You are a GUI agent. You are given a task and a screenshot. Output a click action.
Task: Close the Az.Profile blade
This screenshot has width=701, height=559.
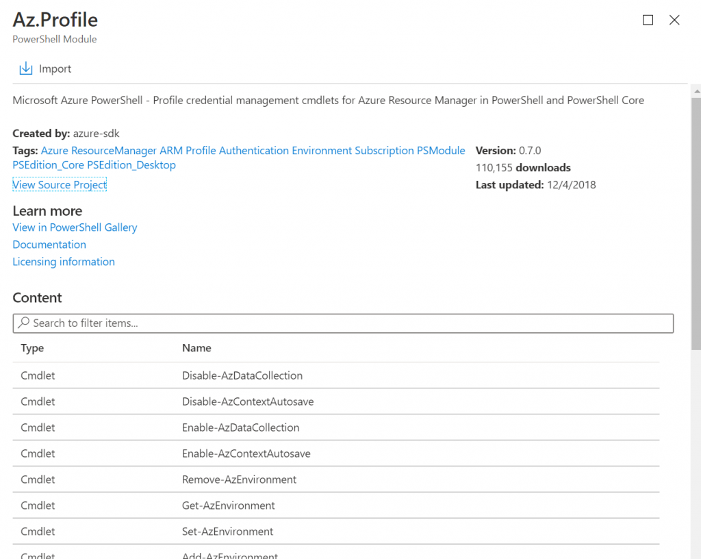pyautogui.click(x=674, y=20)
